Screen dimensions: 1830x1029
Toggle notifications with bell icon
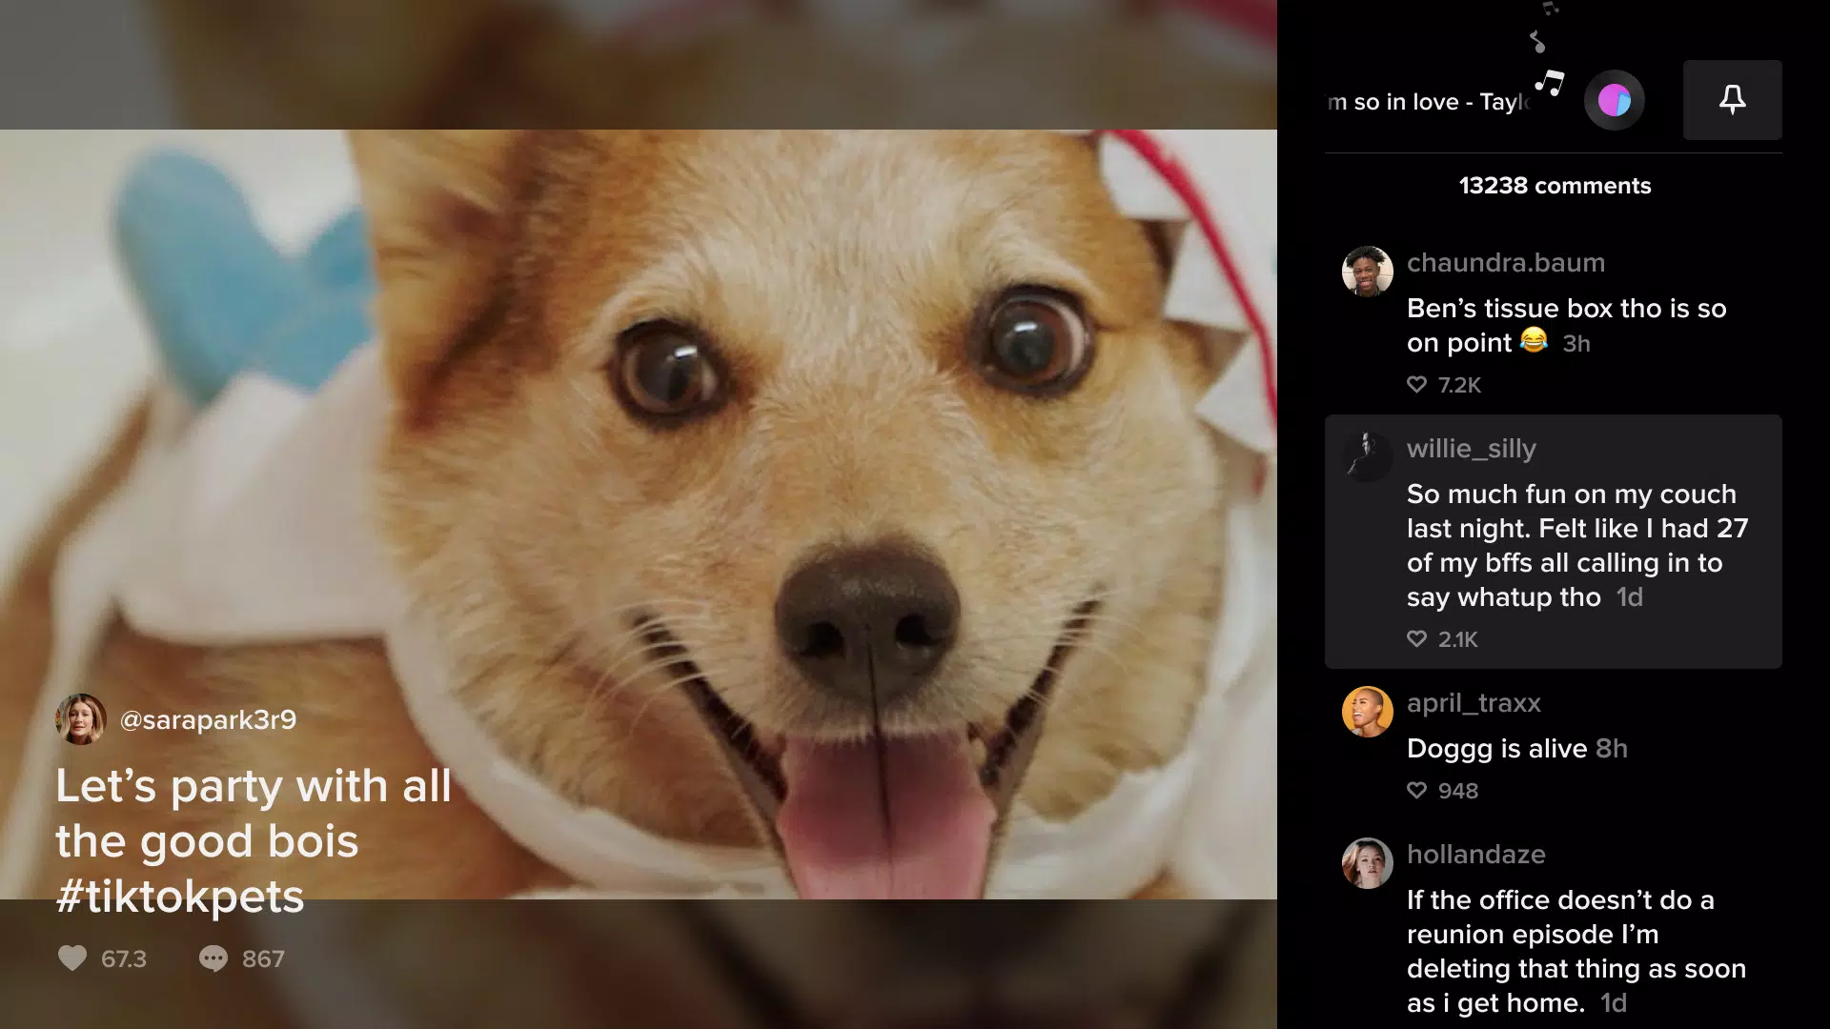[x=1732, y=99]
